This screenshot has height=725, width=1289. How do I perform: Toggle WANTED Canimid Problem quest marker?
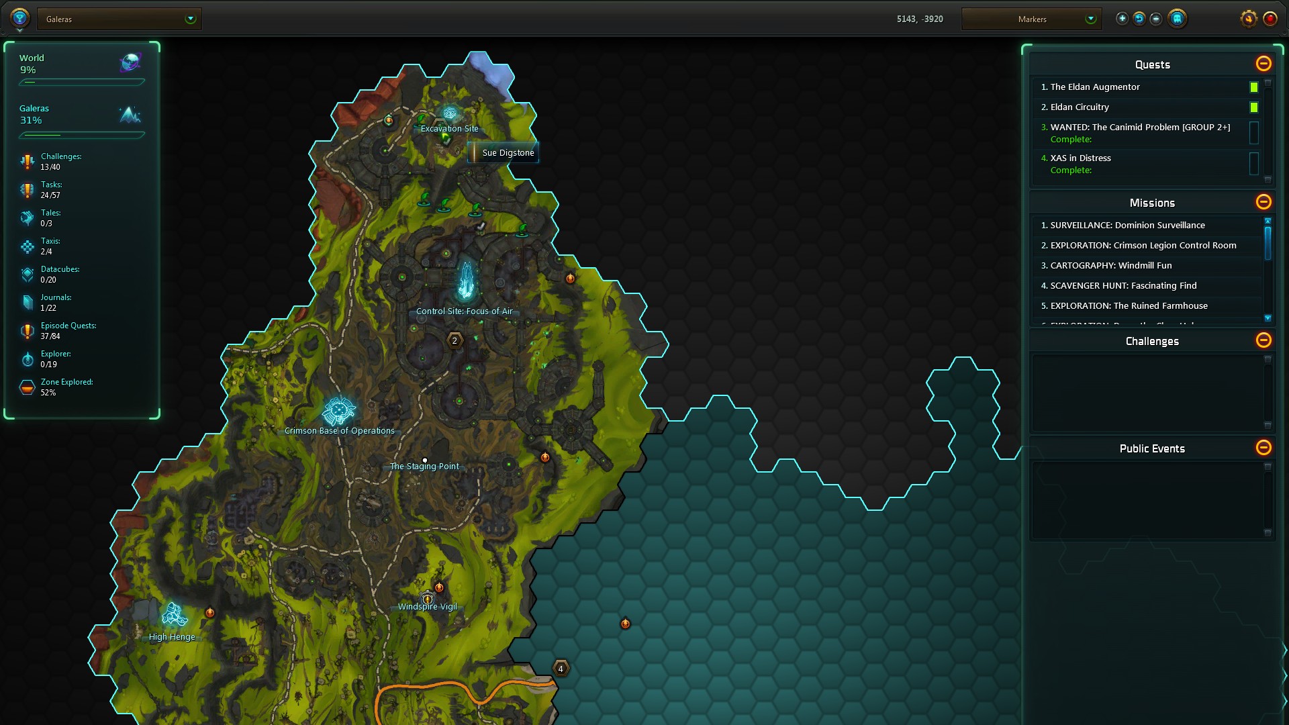[x=1253, y=132]
